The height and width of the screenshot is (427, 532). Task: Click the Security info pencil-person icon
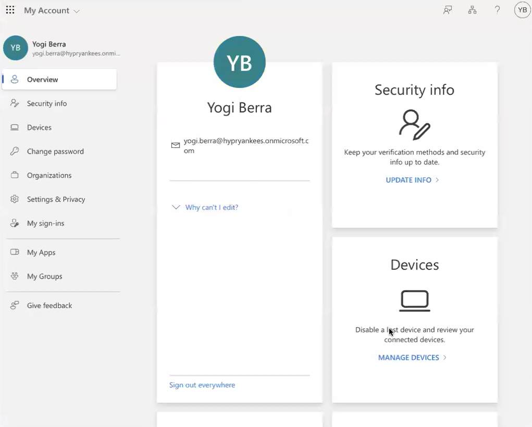(414, 125)
